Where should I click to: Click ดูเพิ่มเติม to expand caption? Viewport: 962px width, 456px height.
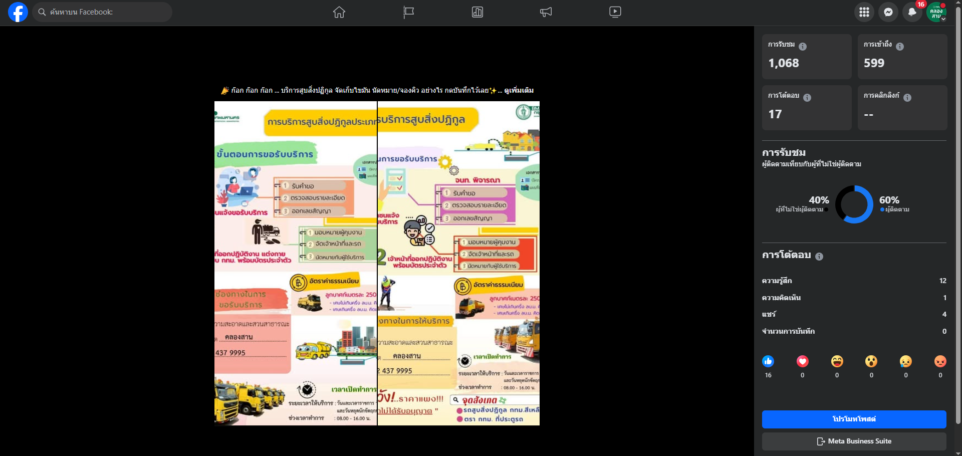(519, 91)
